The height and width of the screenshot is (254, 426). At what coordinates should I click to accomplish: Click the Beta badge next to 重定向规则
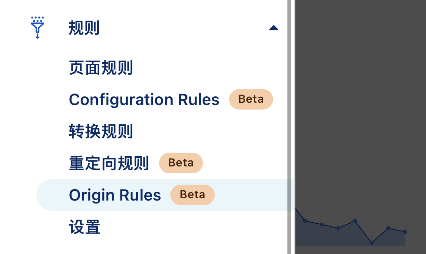point(181,163)
